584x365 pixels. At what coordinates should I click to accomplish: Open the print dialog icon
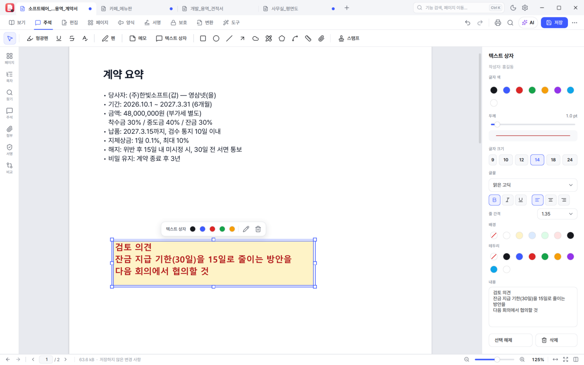[x=498, y=23]
